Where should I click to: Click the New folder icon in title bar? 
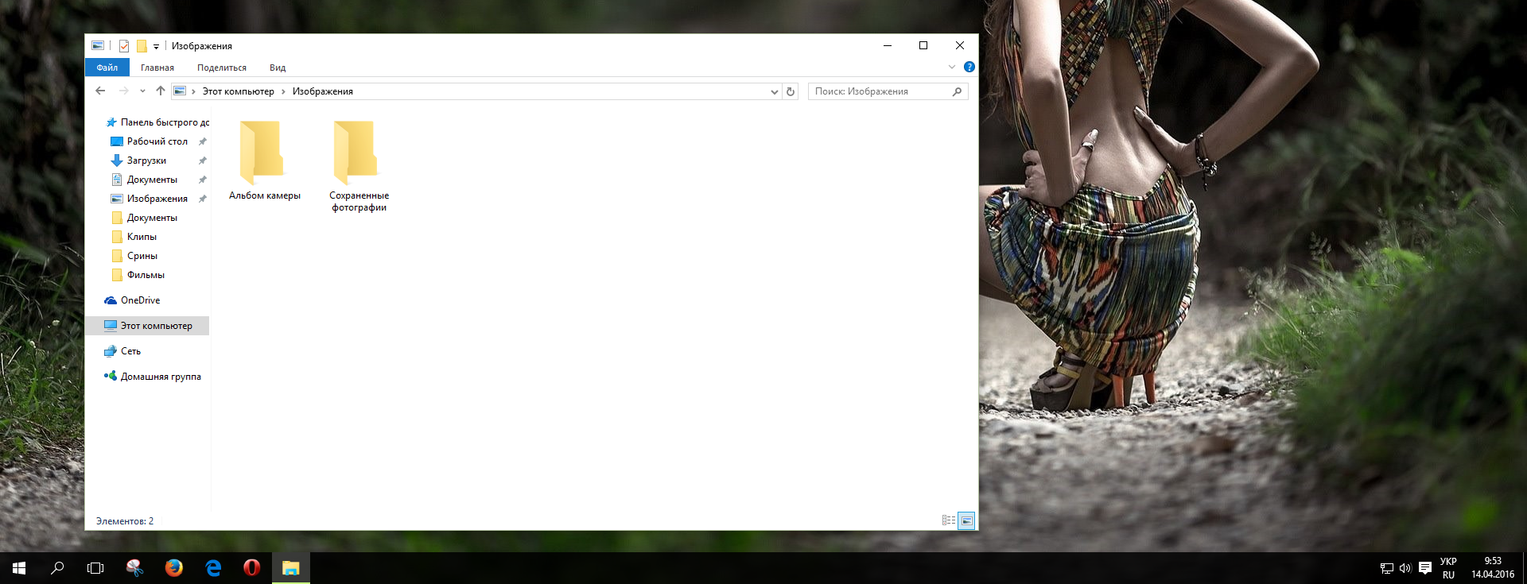point(142,46)
